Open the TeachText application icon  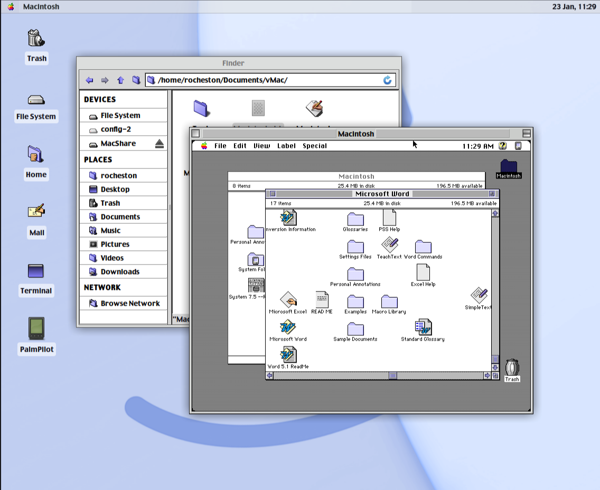[389, 246]
